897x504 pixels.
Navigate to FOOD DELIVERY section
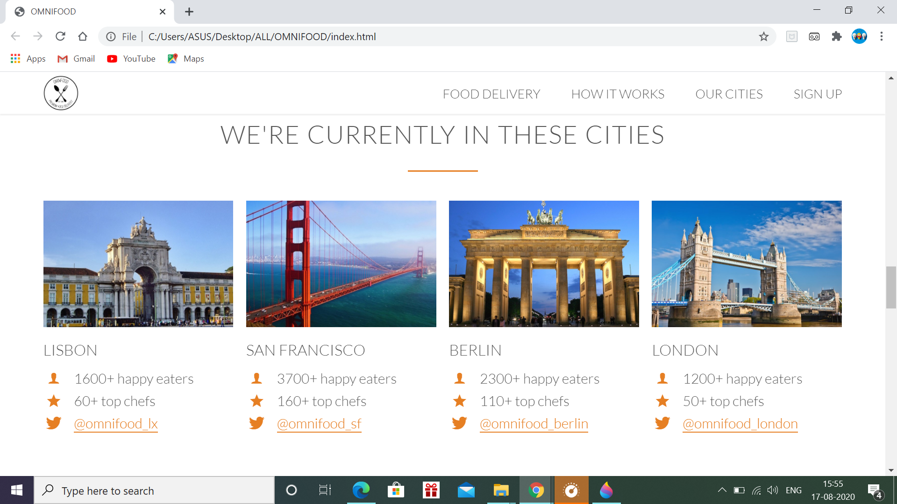tap(491, 94)
